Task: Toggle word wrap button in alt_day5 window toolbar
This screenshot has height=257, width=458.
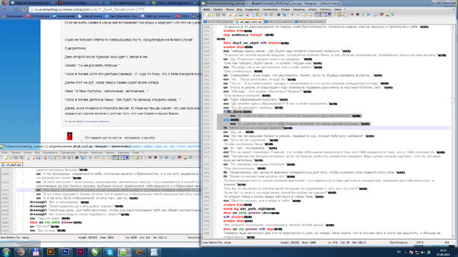Action: point(115,158)
